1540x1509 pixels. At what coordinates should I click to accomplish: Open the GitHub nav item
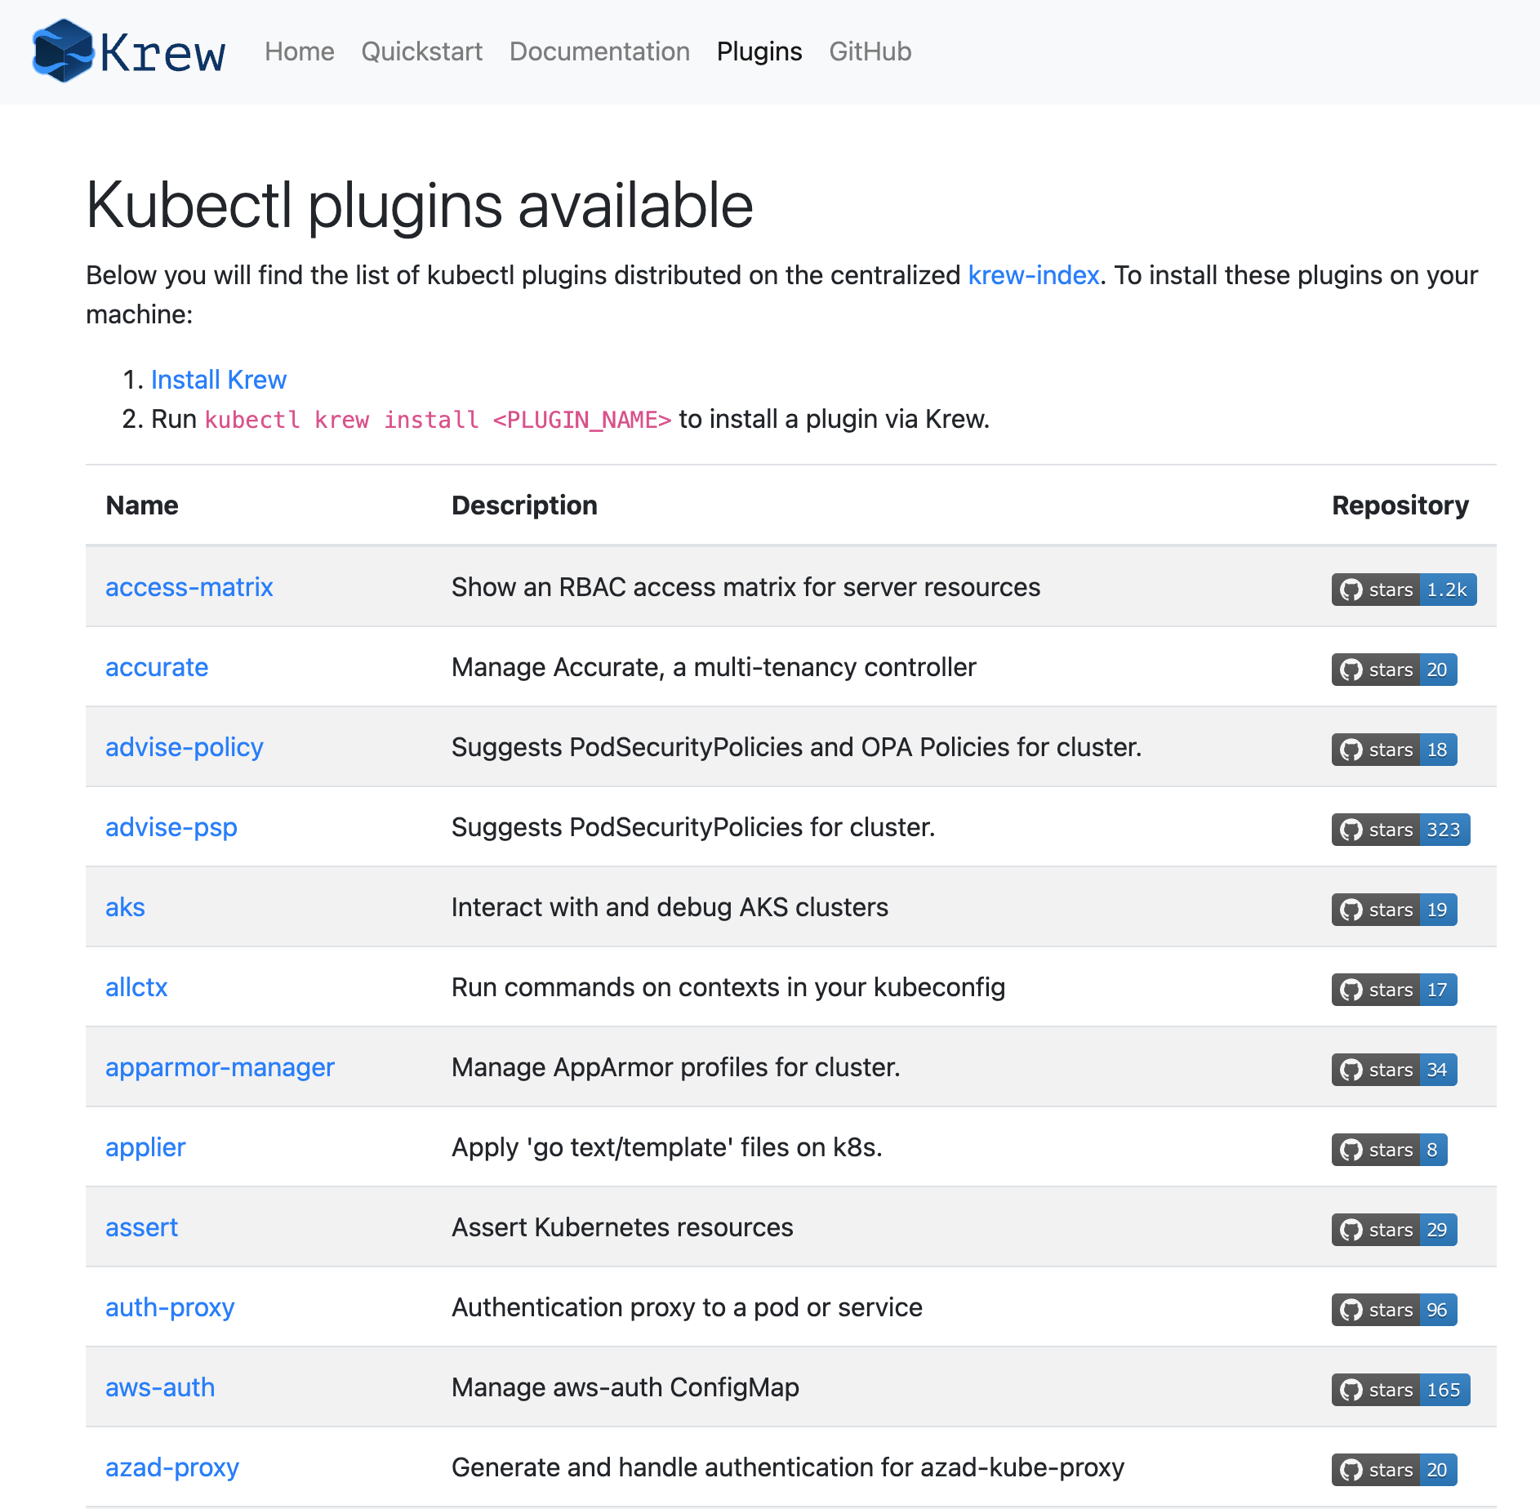pyautogui.click(x=870, y=51)
